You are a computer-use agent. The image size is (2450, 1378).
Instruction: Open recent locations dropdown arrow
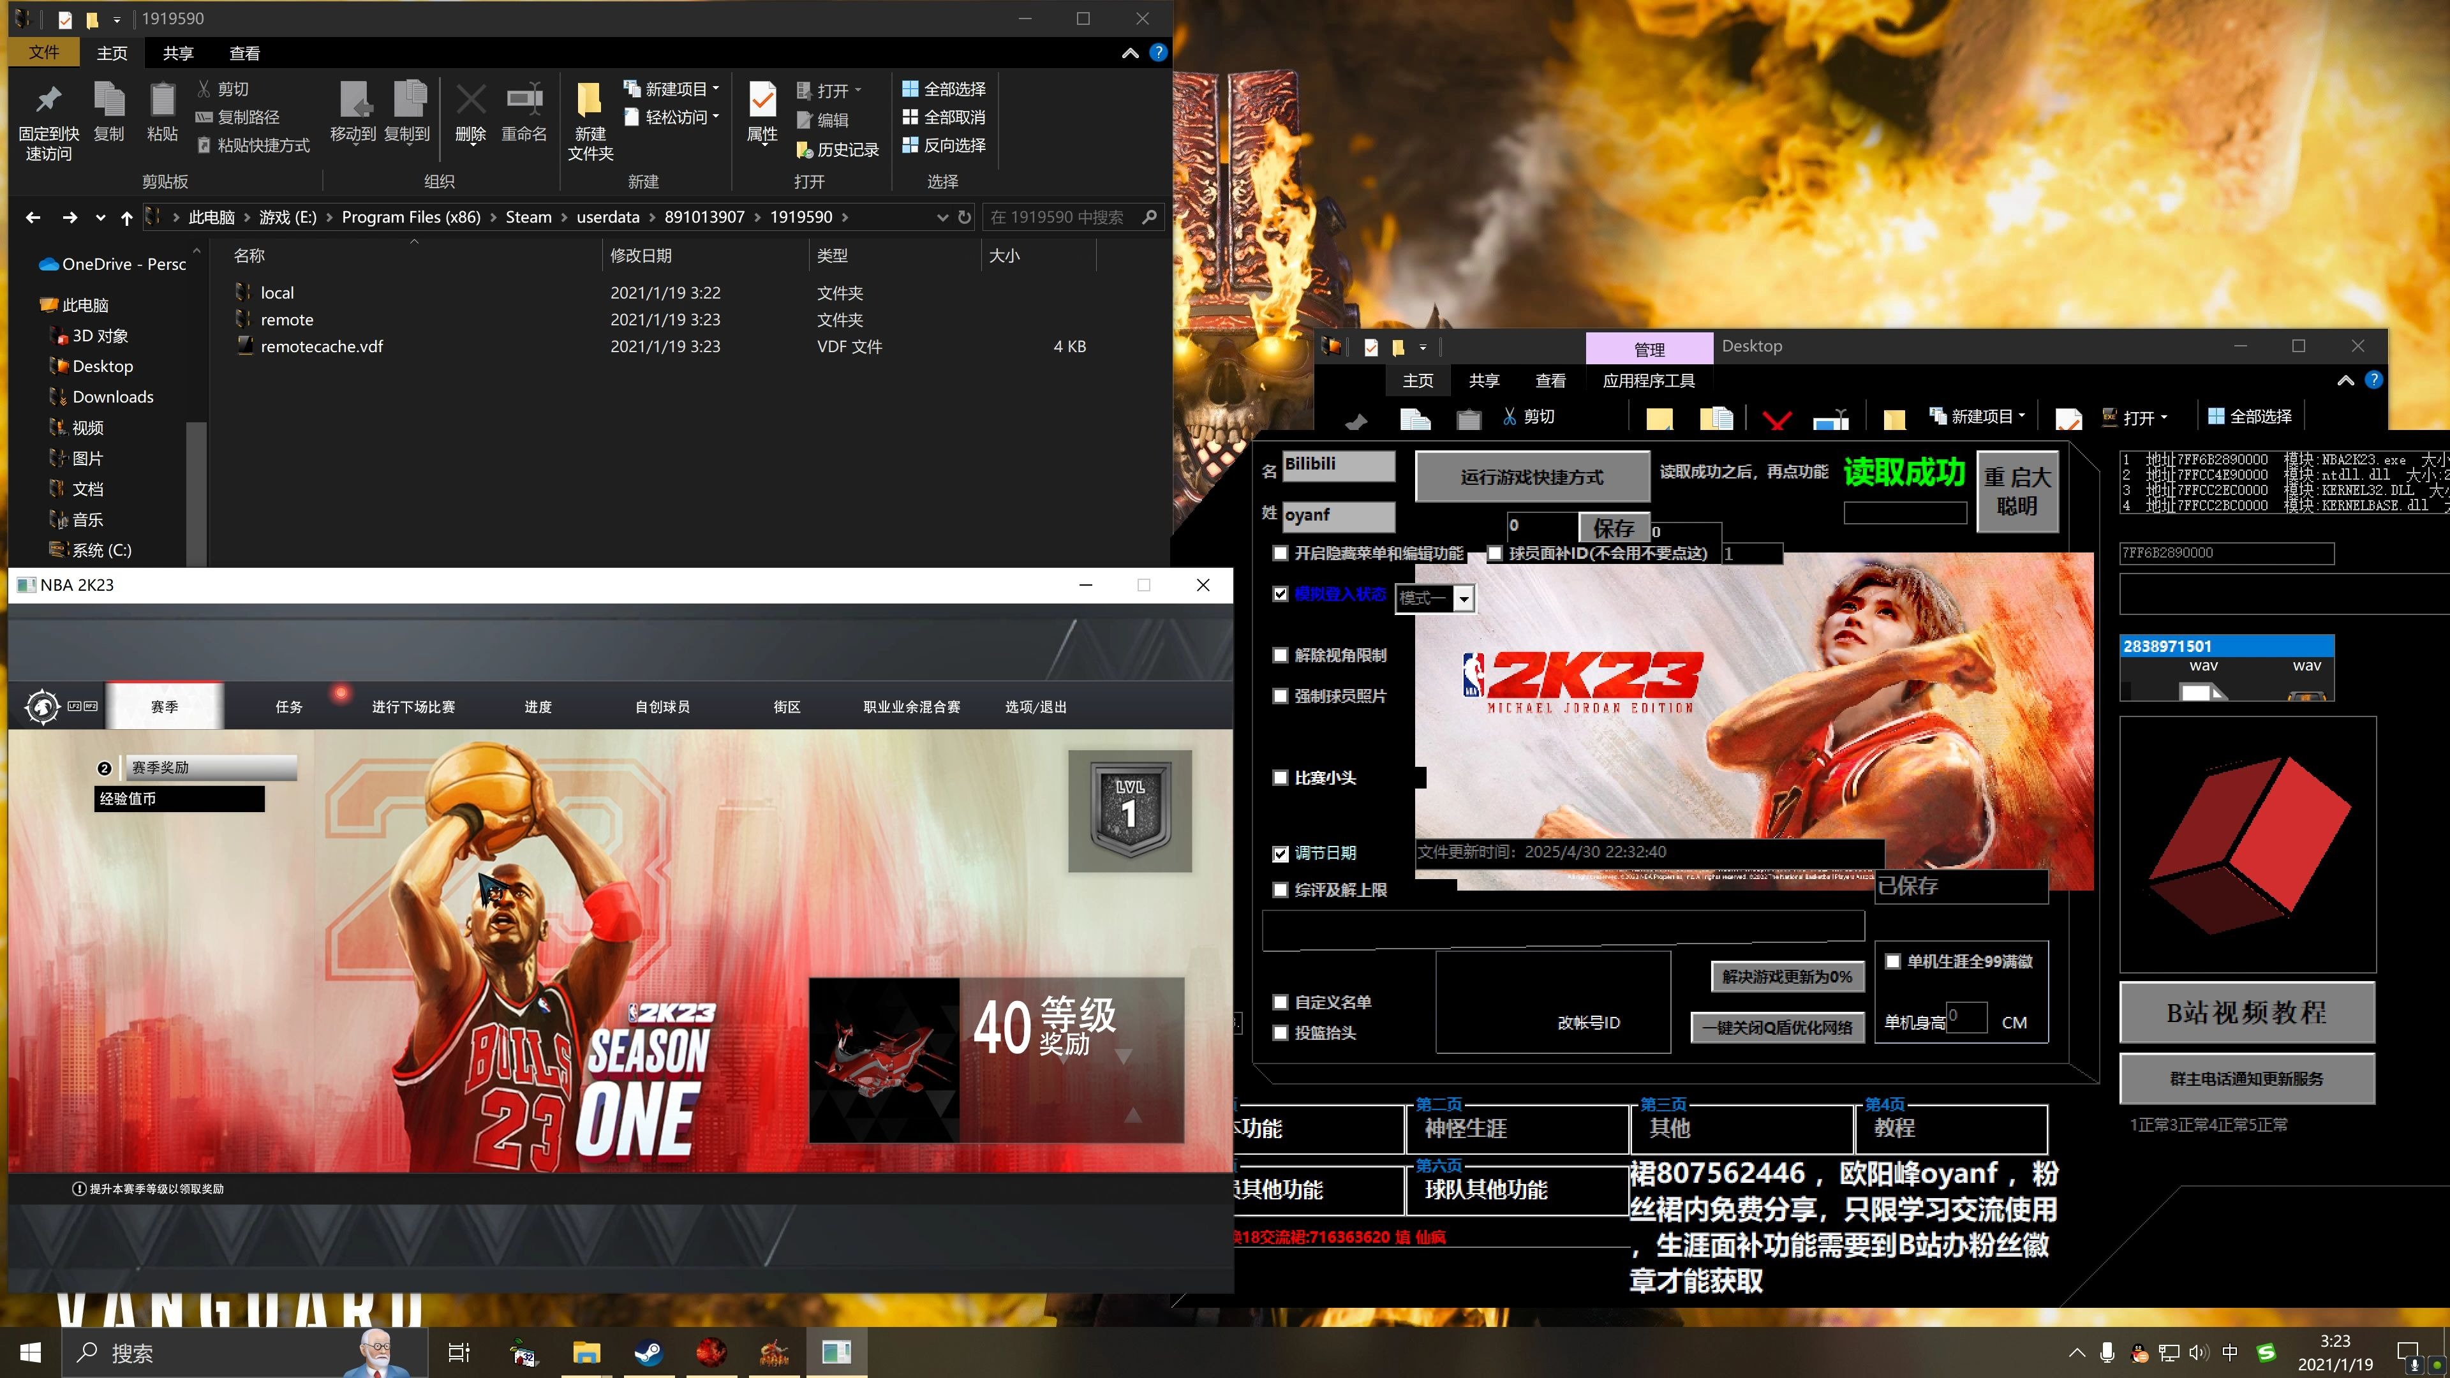[x=100, y=218]
